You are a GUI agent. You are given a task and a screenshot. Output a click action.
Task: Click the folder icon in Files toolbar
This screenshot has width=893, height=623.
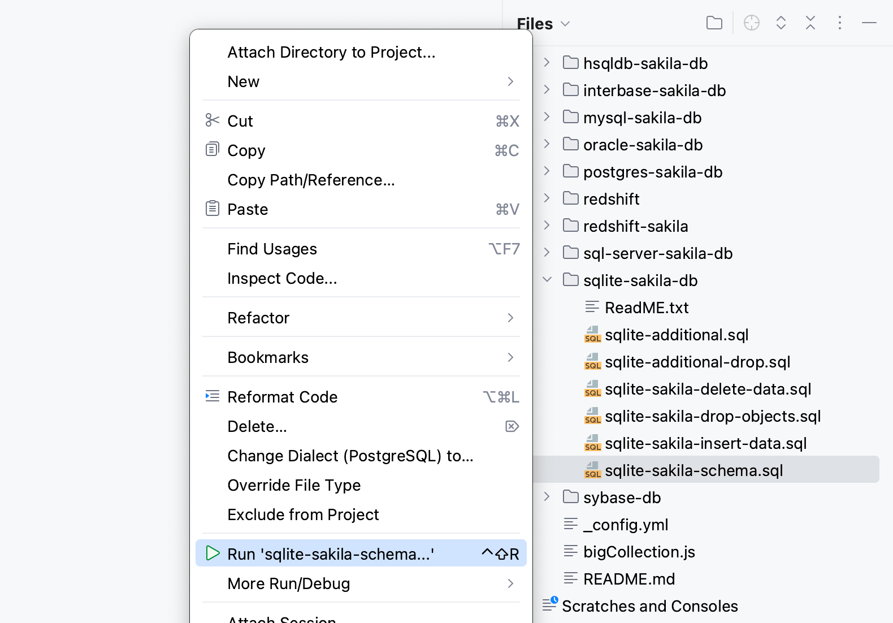[x=714, y=23]
